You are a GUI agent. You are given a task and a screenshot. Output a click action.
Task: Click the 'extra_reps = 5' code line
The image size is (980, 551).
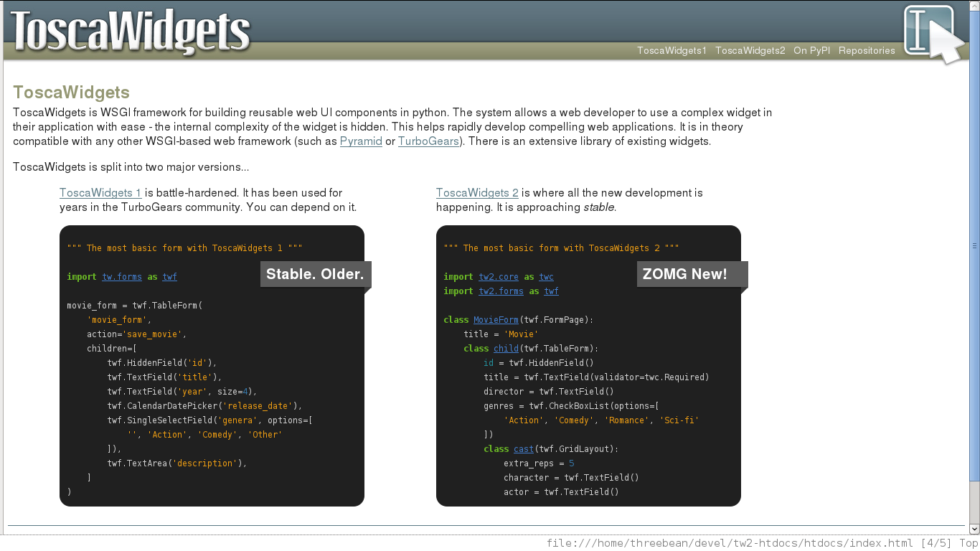point(539,463)
